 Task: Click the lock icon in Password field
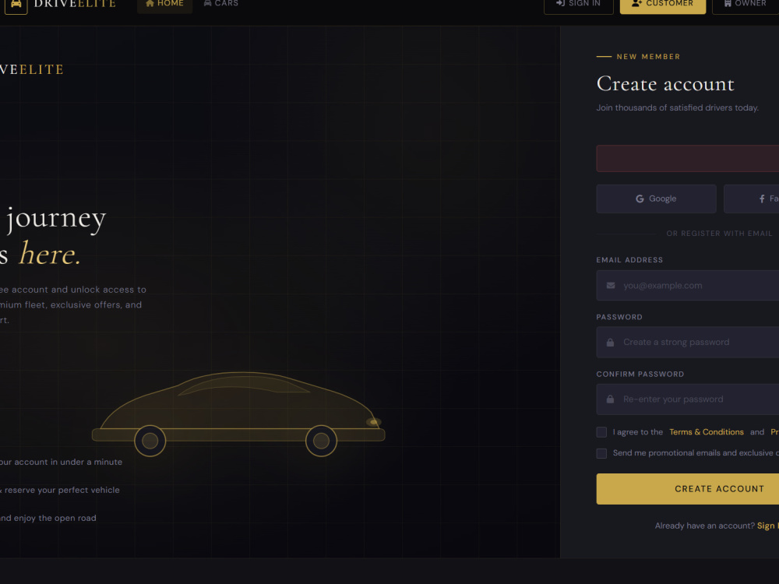pos(610,342)
